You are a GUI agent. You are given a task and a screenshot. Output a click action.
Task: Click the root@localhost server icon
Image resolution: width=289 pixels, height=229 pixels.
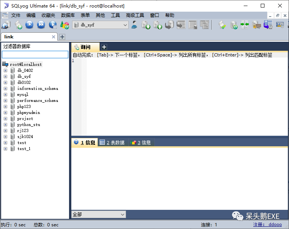pos(5,64)
